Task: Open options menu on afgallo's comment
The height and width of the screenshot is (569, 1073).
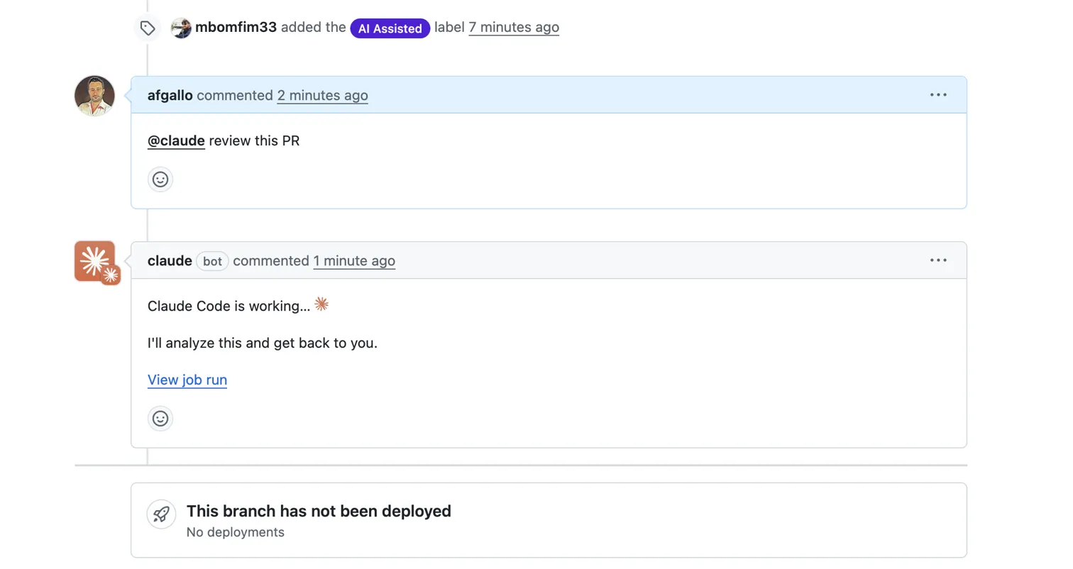Action: pos(938,95)
